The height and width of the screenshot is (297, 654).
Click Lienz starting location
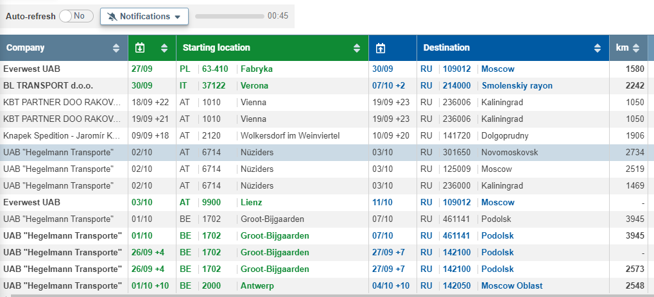click(251, 202)
